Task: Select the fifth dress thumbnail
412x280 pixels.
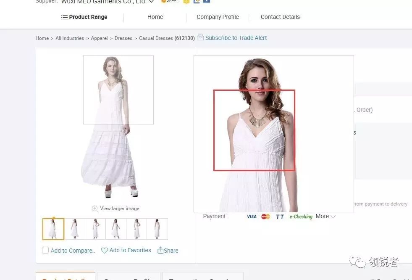Action: 136,229
